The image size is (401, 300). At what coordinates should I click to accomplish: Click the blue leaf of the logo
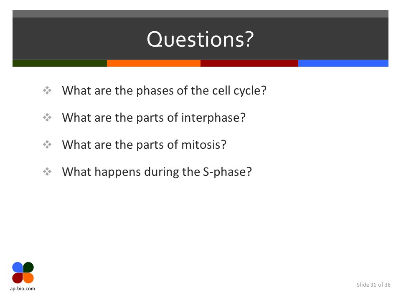18,267
